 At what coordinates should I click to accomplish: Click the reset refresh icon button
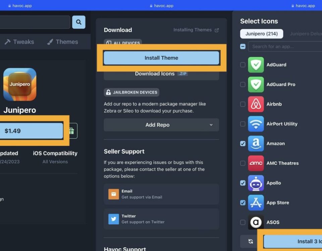click(250, 241)
